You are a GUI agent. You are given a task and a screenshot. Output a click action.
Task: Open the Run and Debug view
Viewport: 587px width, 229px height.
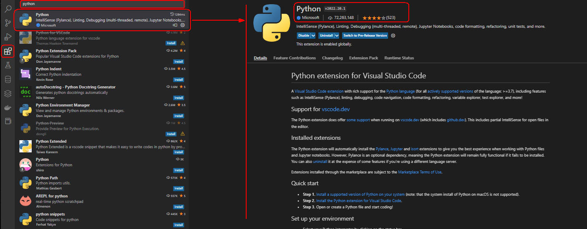[x=8, y=37]
